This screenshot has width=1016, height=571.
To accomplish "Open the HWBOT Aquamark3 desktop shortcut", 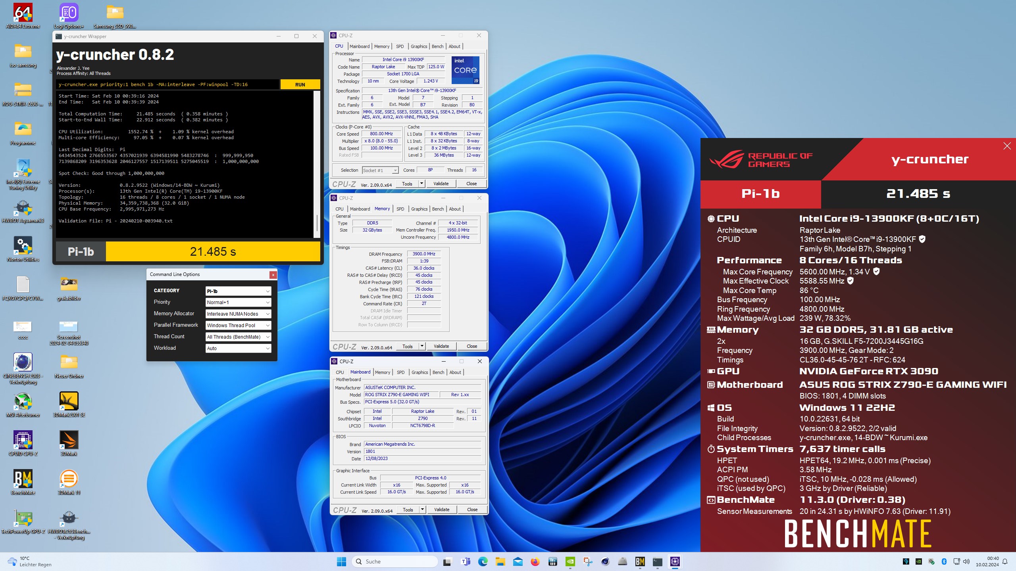I will click(x=23, y=211).
